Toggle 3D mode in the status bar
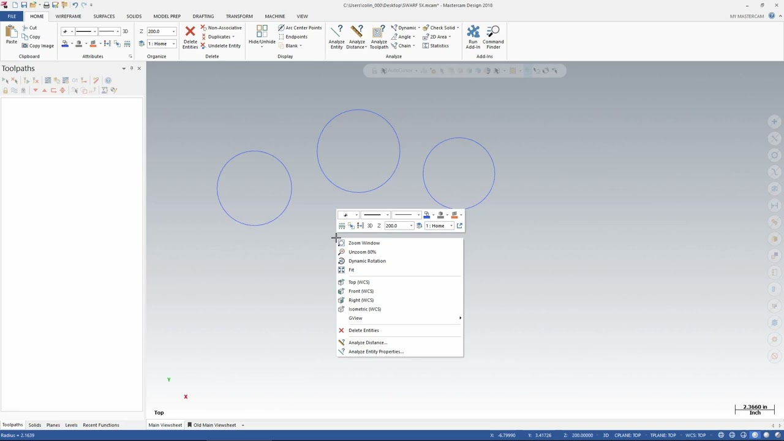The width and height of the screenshot is (784, 441). pyautogui.click(x=606, y=435)
